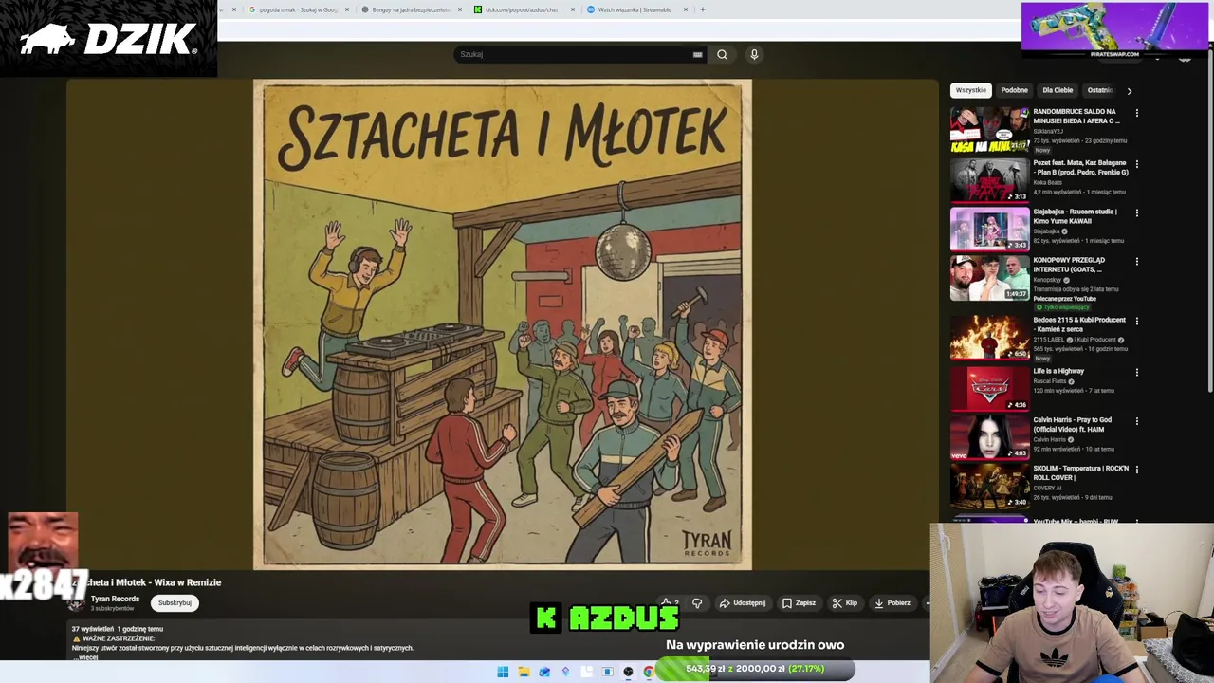Screen dimensions: 1214x683
Task: Open Bedoes 2115 Kamień z serca thumbnail
Action: point(989,338)
